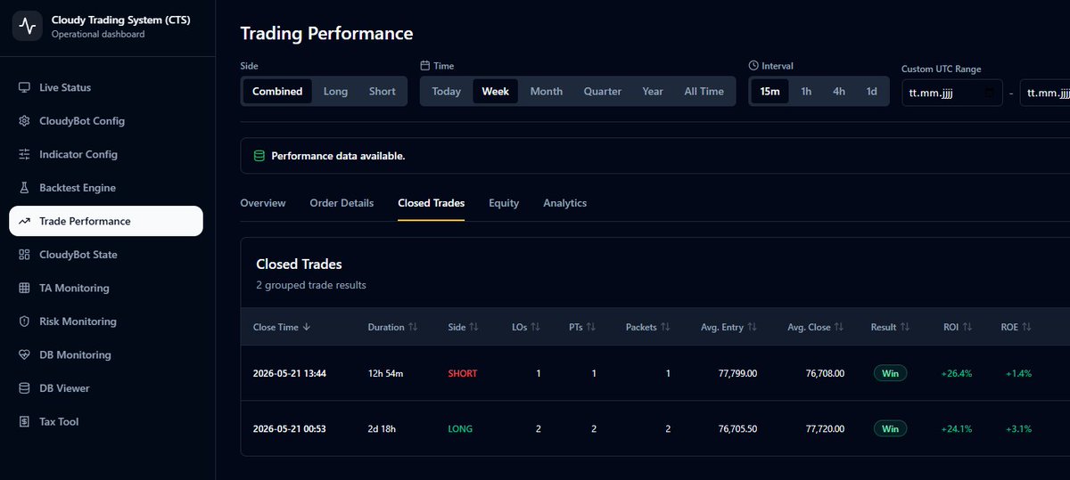Select Quarter time range

[603, 92]
